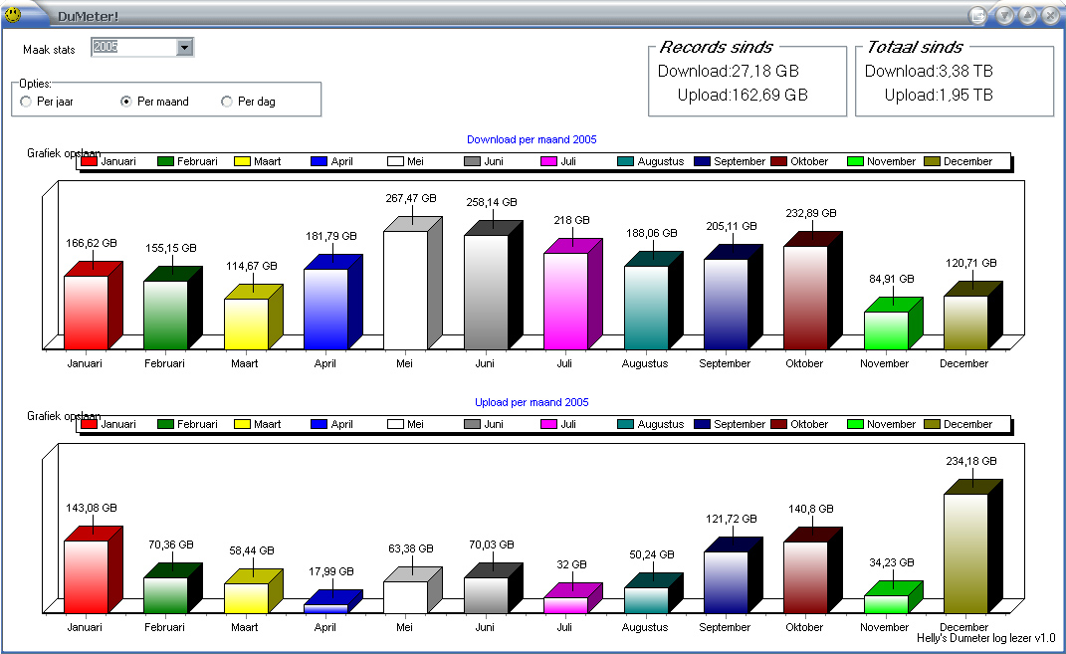Click the blue April swatch in download legend
Image resolution: width=1066 pixels, height=654 pixels.
coord(319,161)
